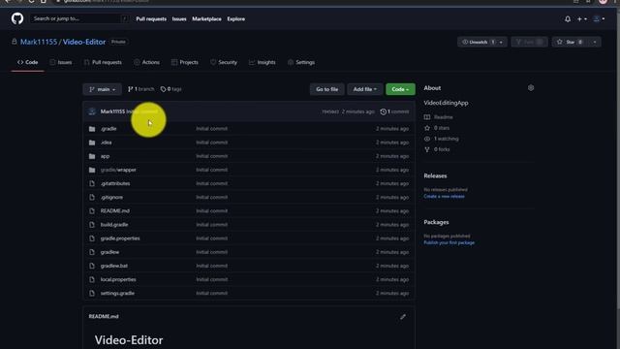Image resolution: width=620 pixels, height=349 pixels.
Task: Open the Mark11155 owner link
Action: tap(39, 42)
